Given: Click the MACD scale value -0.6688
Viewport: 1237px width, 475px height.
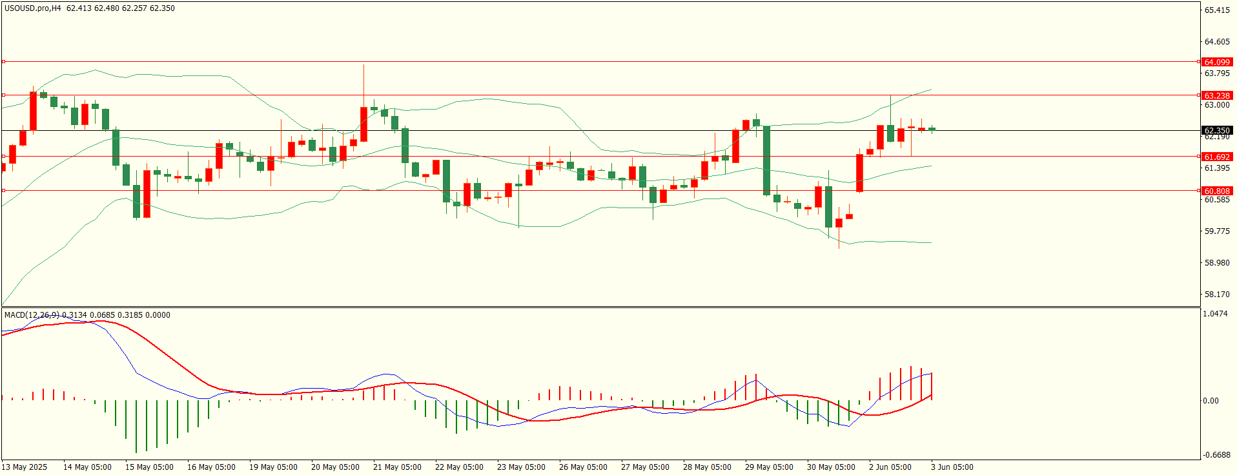Looking at the screenshot, I should 1216,455.
